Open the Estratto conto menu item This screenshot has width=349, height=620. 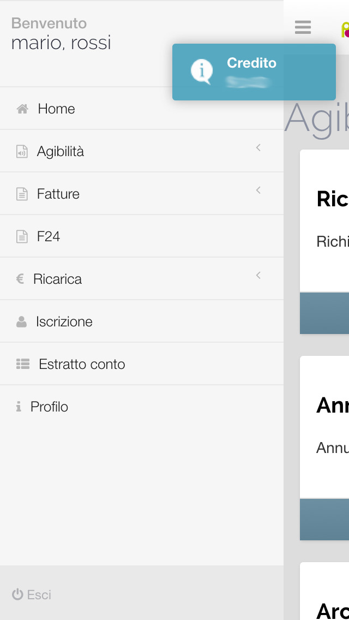pyautogui.click(x=82, y=365)
